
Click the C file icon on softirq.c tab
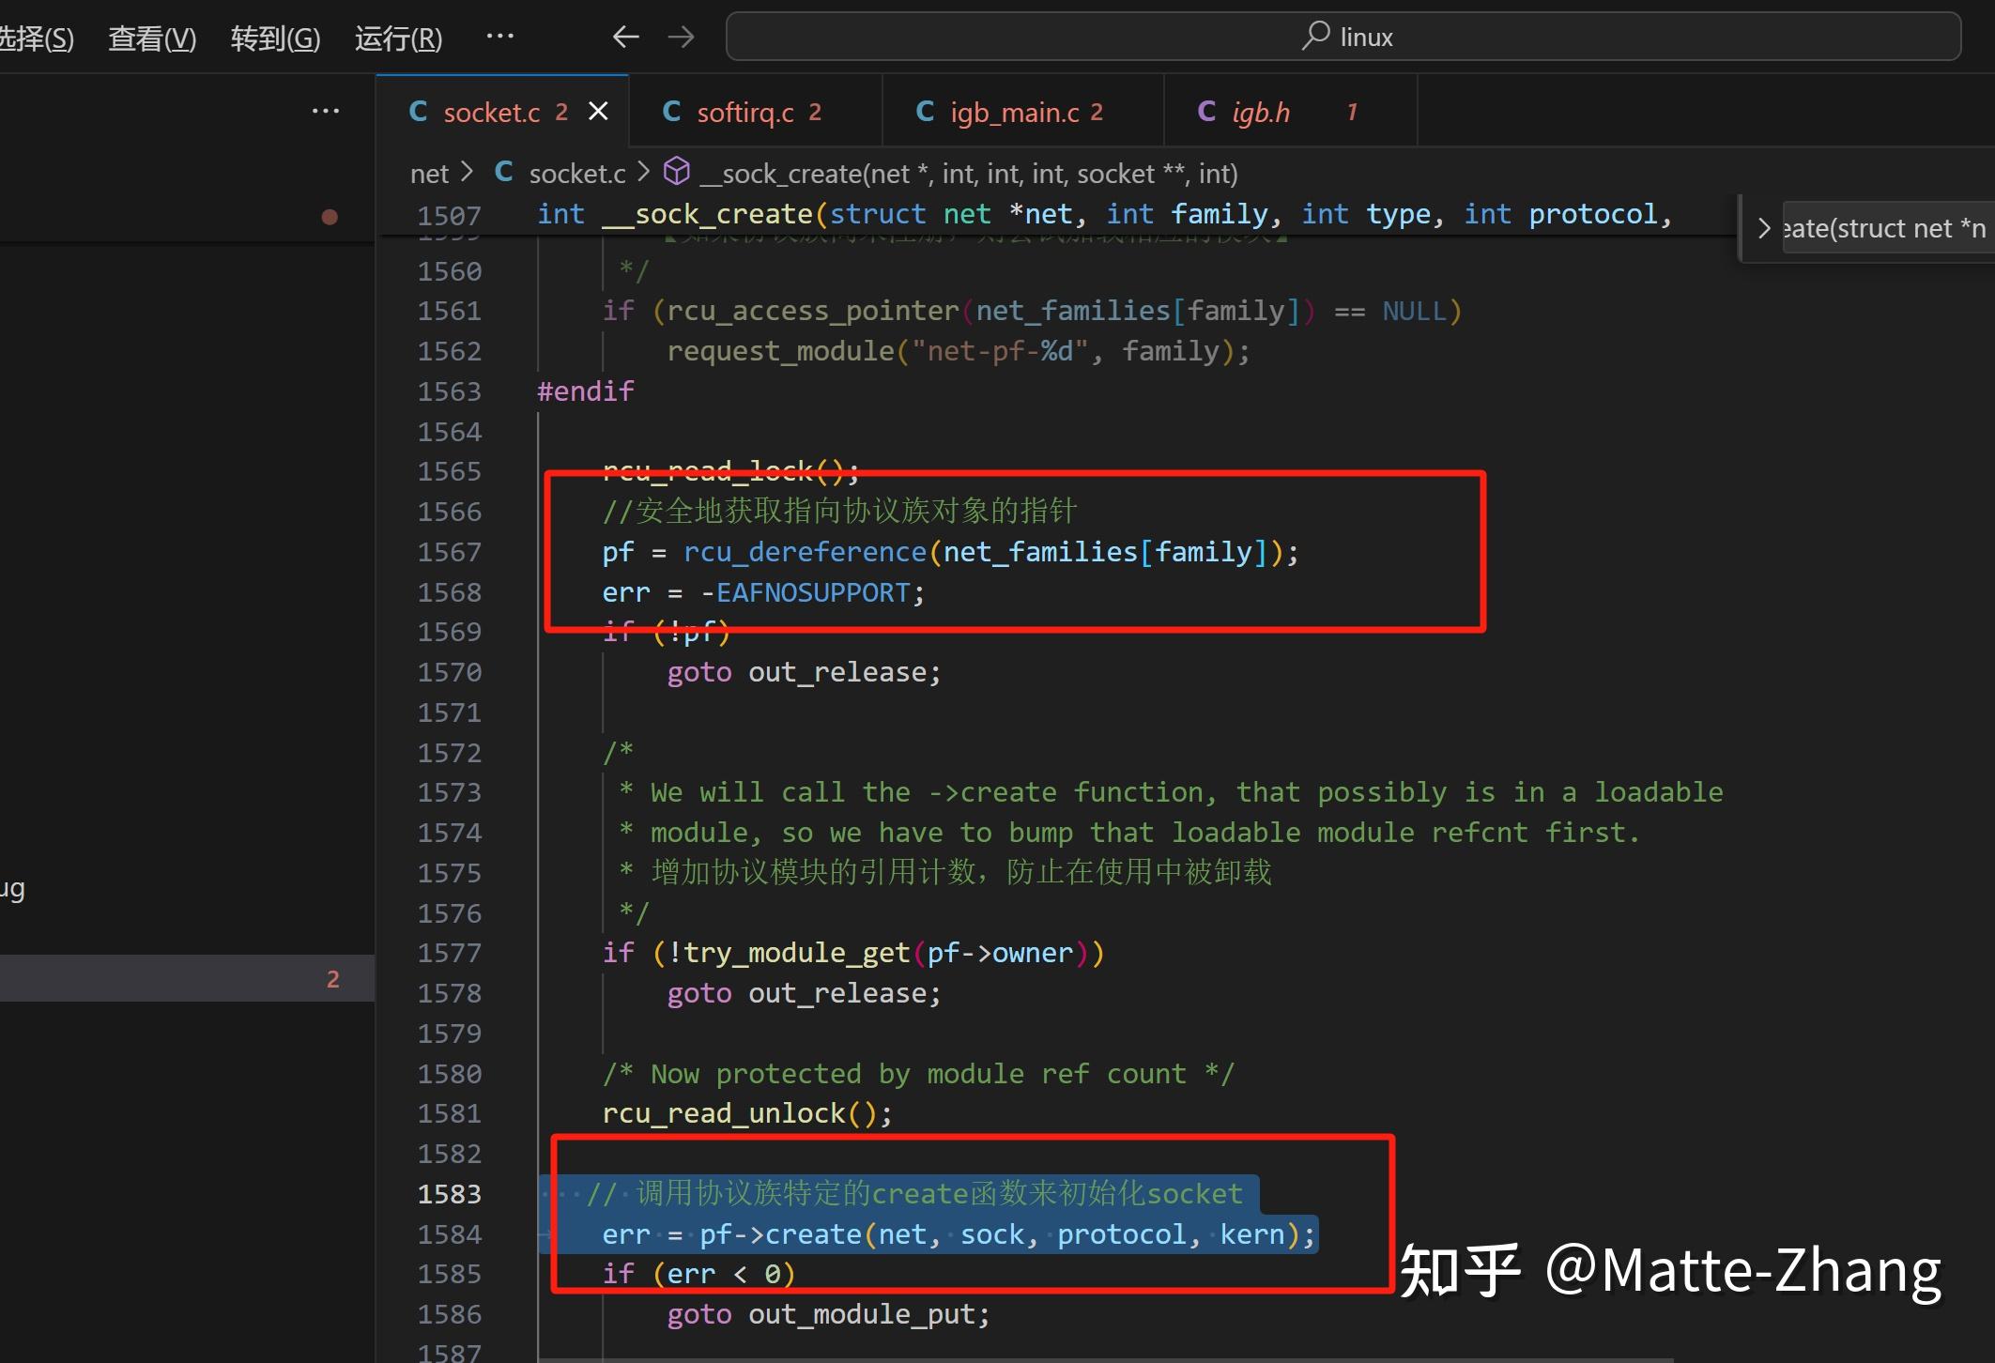tap(671, 112)
